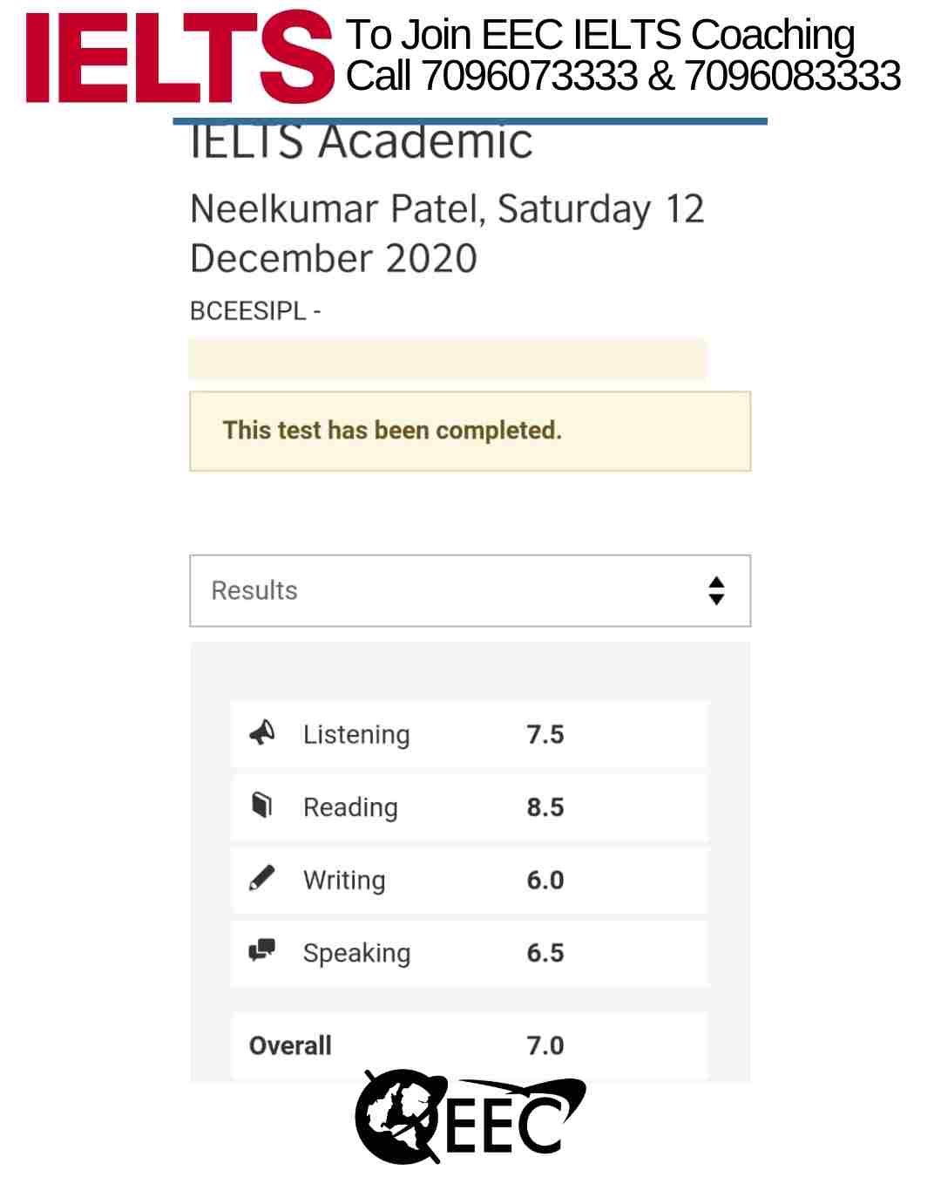Select the Speaking 6.5 score row
The image size is (941, 1177).
click(x=470, y=953)
